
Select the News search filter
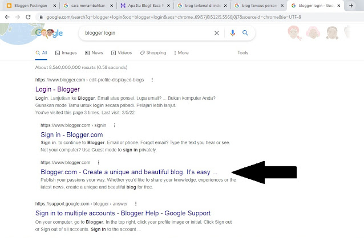tap(94, 53)
